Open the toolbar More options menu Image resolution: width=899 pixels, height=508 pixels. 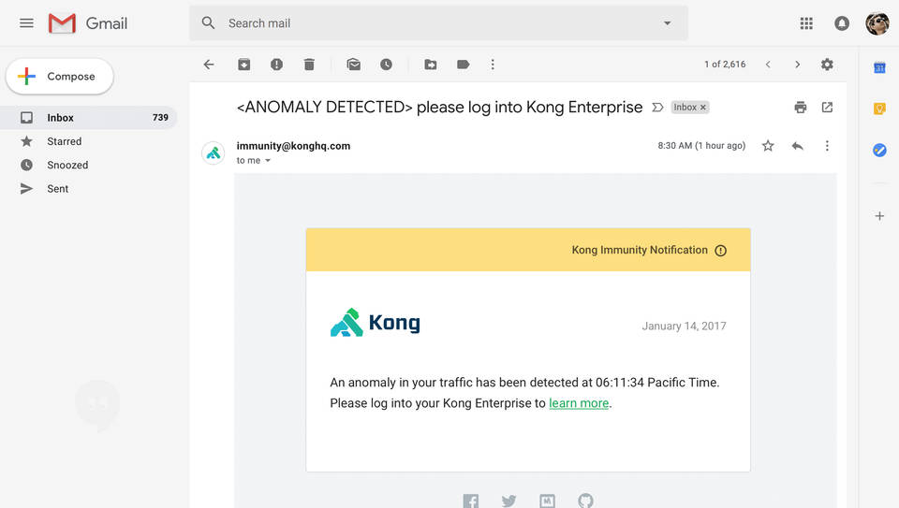tap(493, 65)
